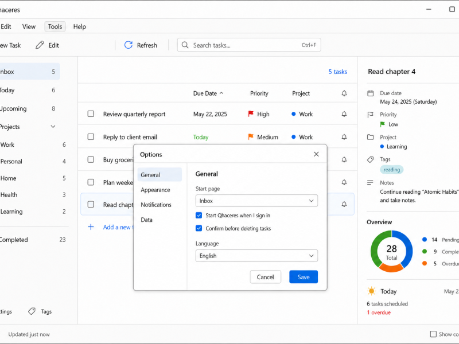Click the Project column header

pos(301,93)
